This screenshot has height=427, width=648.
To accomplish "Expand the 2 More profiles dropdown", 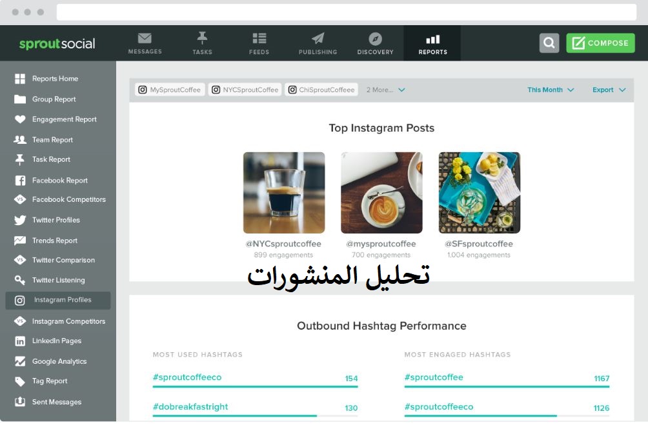I will pos(385,90).
